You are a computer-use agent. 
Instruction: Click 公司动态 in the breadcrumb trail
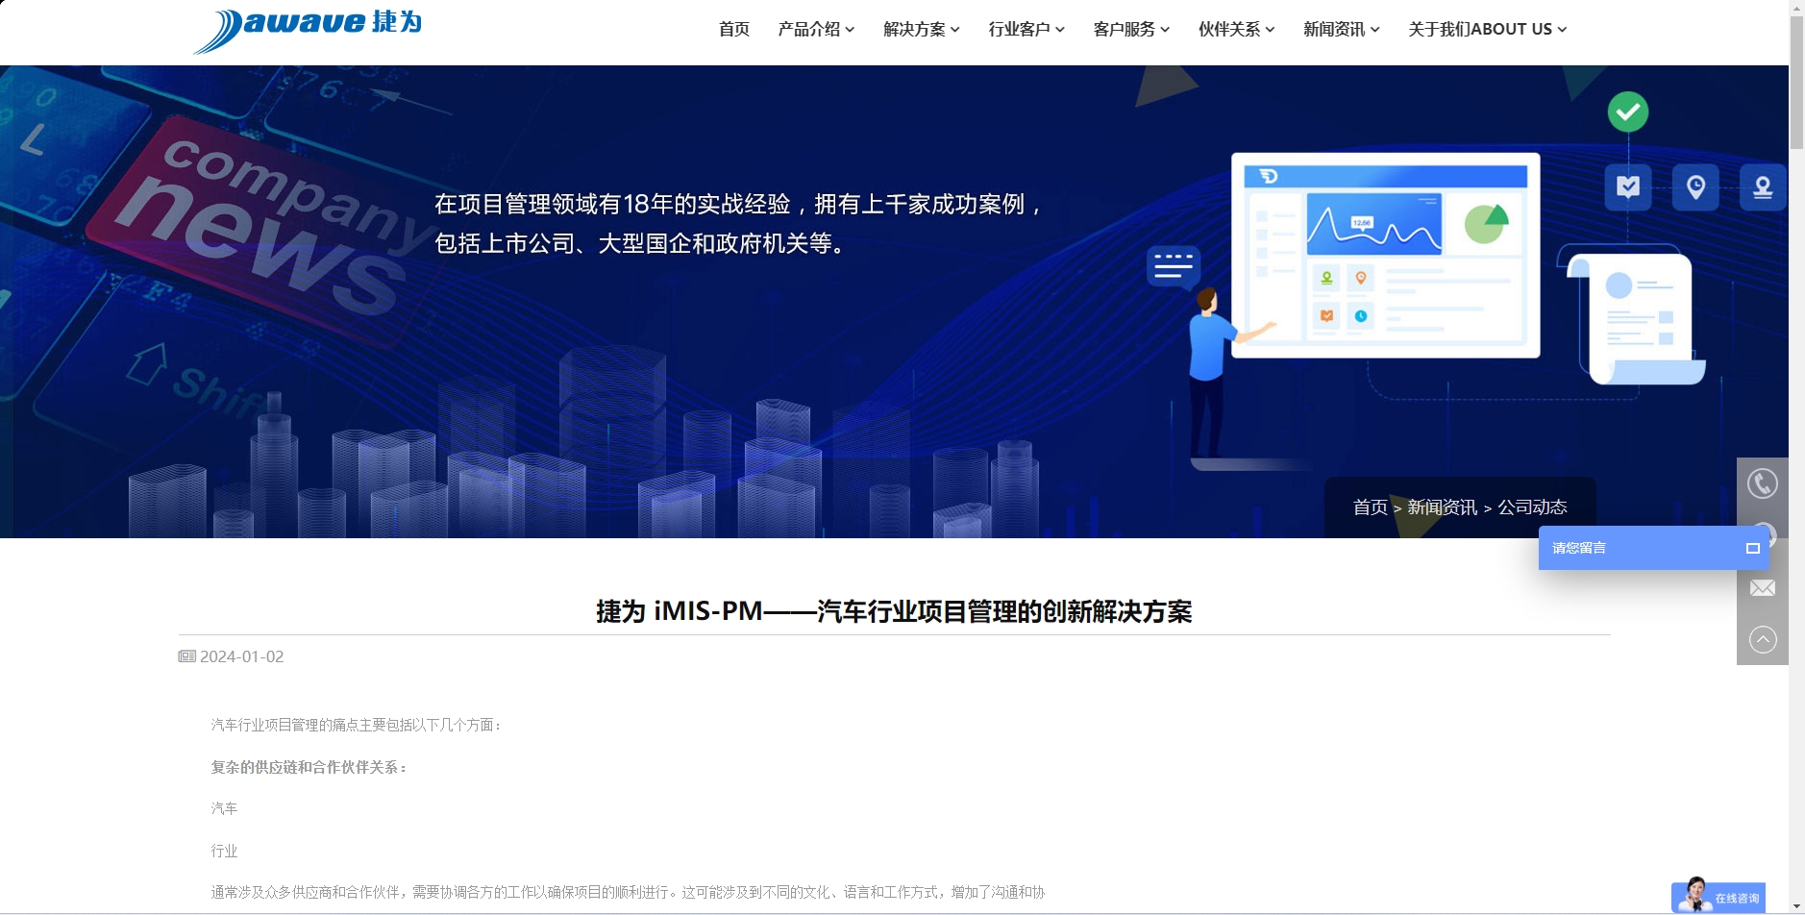pyautogui.click(x=1532, y=507)
